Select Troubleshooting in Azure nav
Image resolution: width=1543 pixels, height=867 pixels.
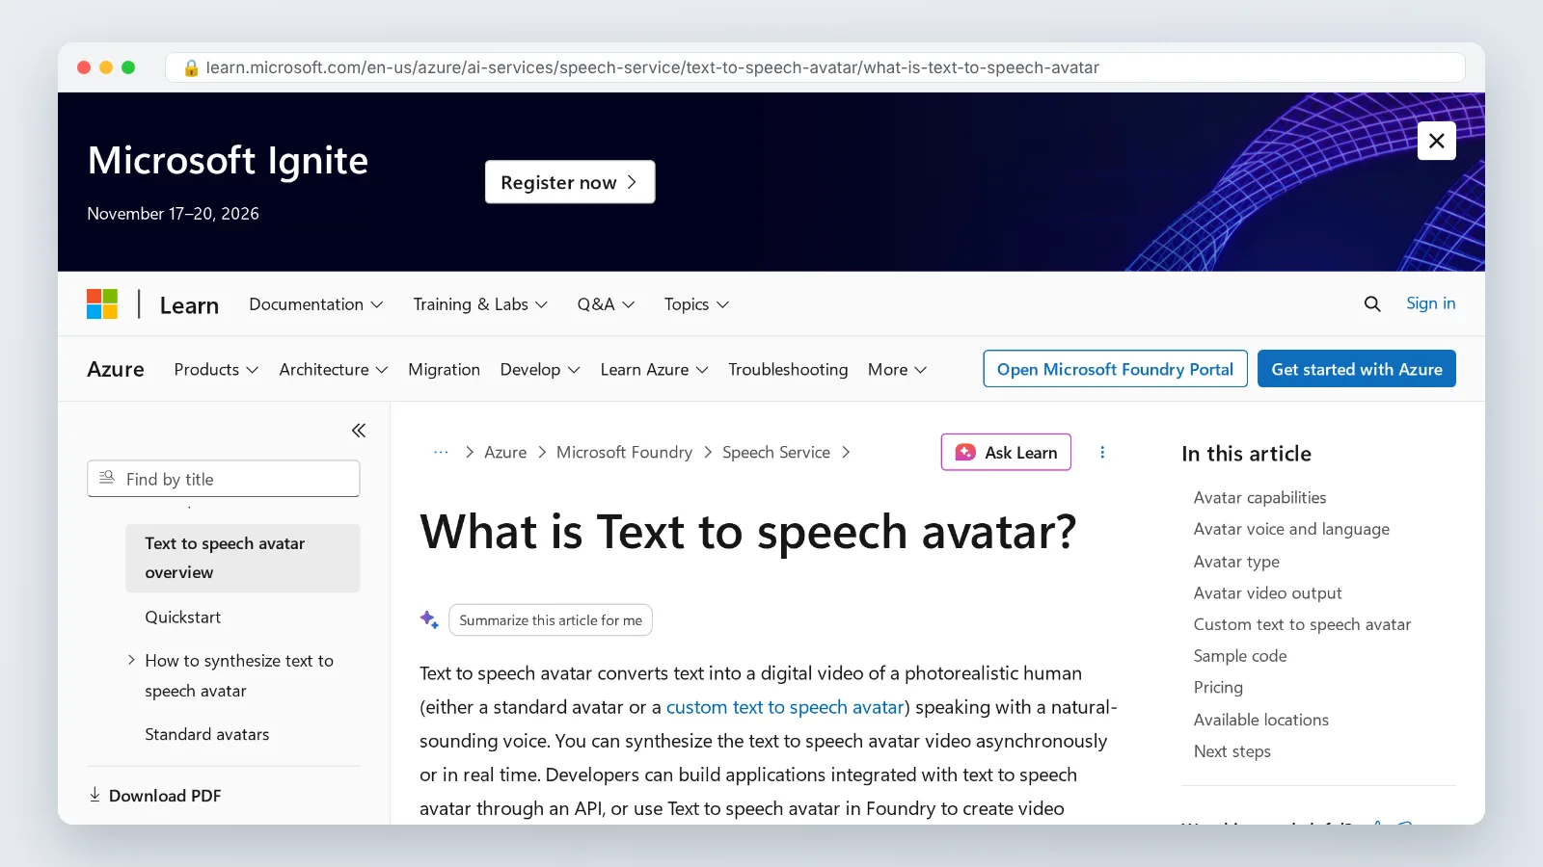(x=788, y=370)
